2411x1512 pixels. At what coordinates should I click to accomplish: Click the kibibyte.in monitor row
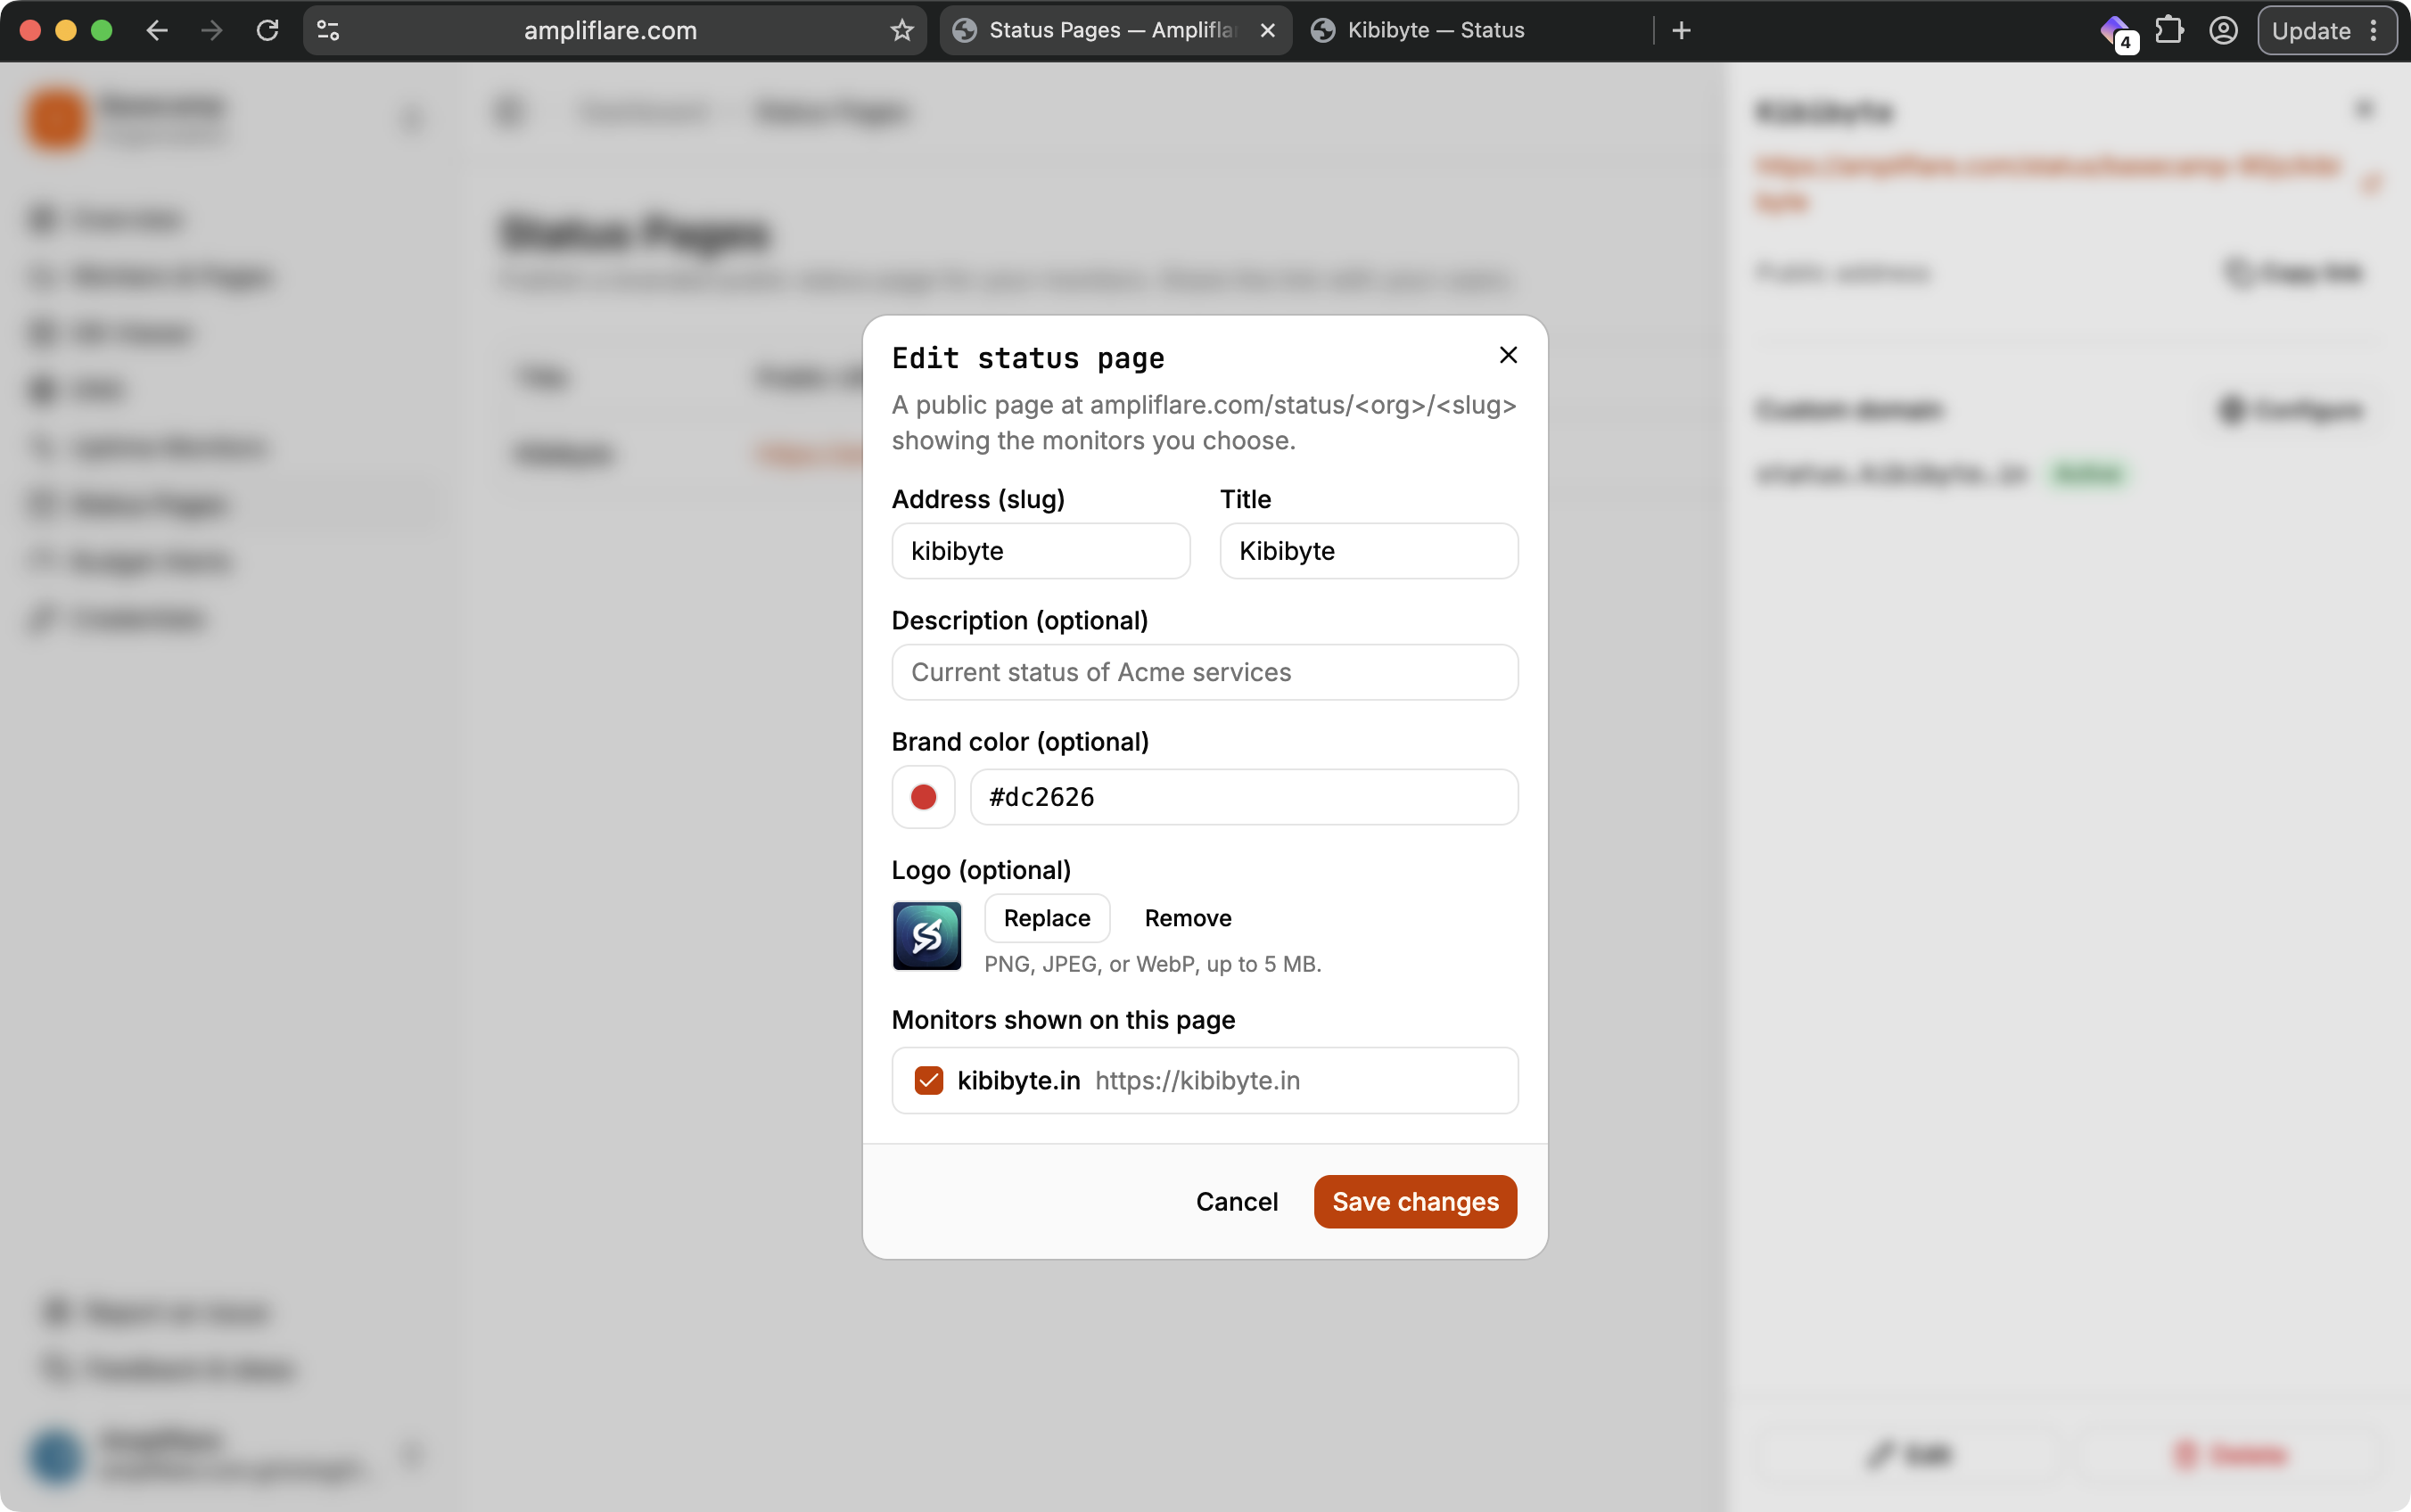click(1204, 1080)
